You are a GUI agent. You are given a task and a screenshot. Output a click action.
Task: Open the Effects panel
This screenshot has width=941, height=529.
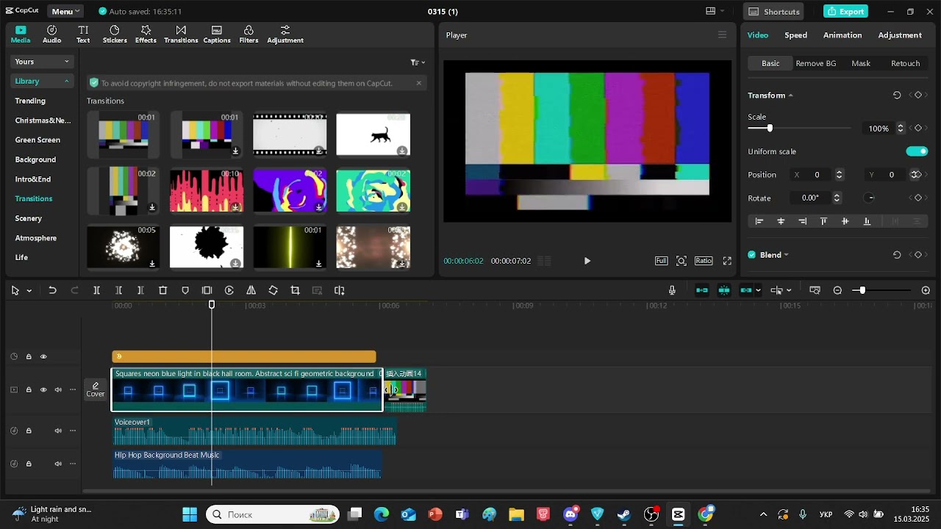pyautogui.click(x=146, y=34)
